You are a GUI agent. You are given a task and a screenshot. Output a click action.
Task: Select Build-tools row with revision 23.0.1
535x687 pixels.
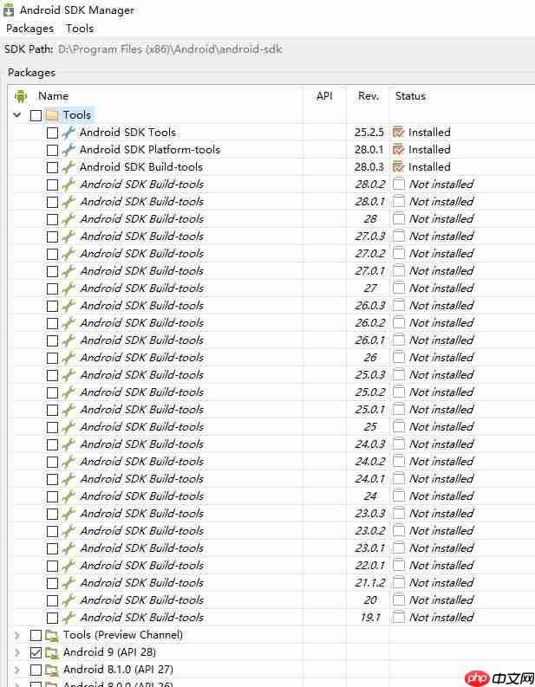point(274,548)
